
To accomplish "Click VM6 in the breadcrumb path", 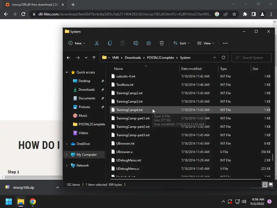I will coord(115,58).
